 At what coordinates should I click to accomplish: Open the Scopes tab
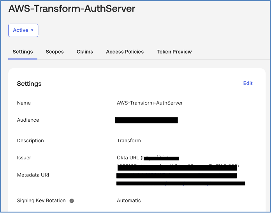point(55,52)
